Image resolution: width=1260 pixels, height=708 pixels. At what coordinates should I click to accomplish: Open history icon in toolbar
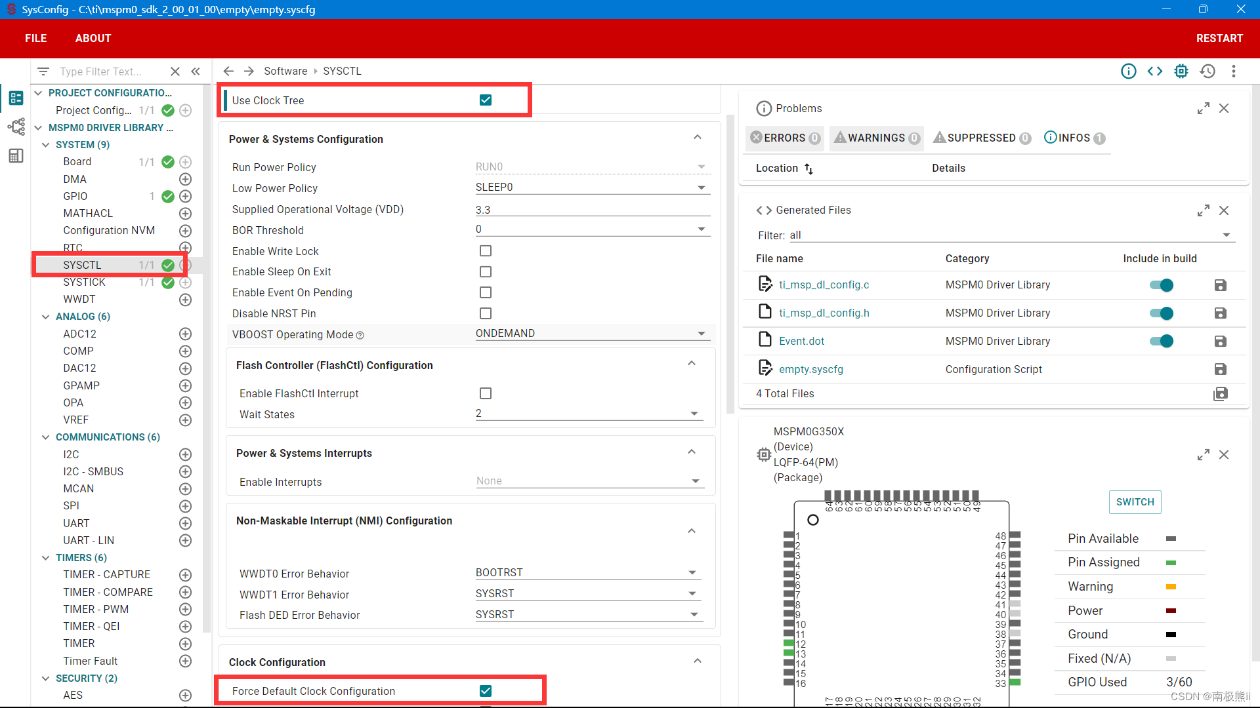(1207, 71)
